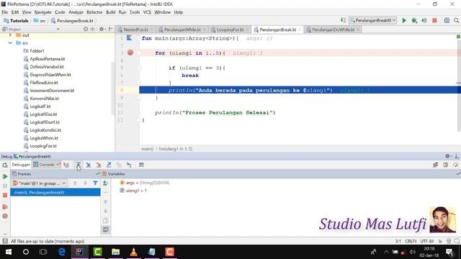The height and width of the screenshot is (259, 461).
Task: Expand the out folder
Action: pos(10,35)
